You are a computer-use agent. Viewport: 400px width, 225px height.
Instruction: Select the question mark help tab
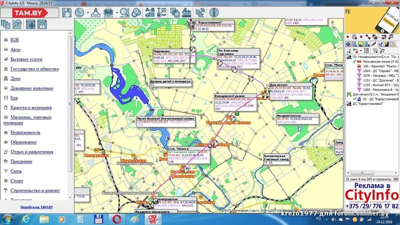pos(393,44)
